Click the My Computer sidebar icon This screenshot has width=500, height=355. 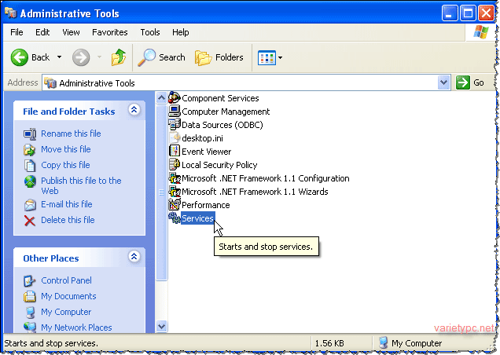[31, 313]
